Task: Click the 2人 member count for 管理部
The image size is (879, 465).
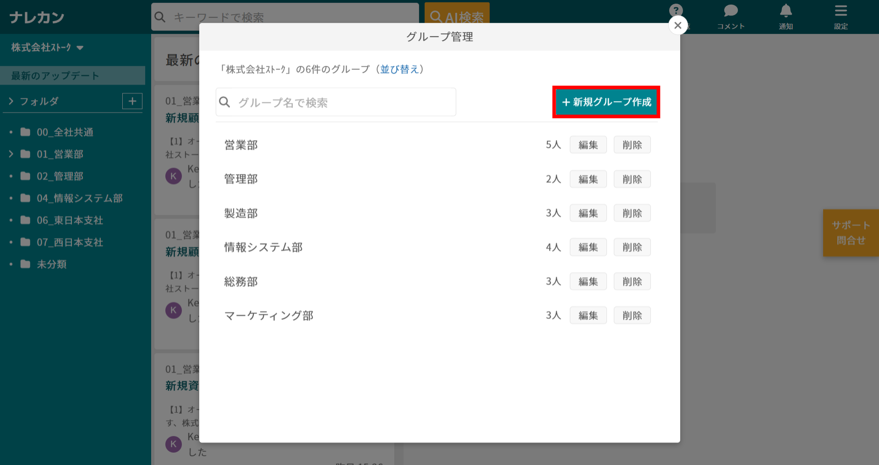Action: click(x=553, y=179)
